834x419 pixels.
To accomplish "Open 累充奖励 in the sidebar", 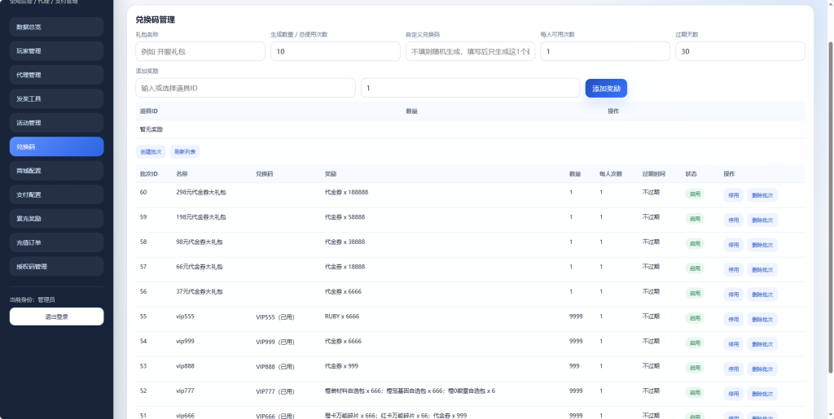I will (x=56, y=218).
